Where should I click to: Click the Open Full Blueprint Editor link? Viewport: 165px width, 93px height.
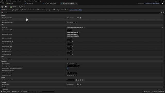pos(76,10)
